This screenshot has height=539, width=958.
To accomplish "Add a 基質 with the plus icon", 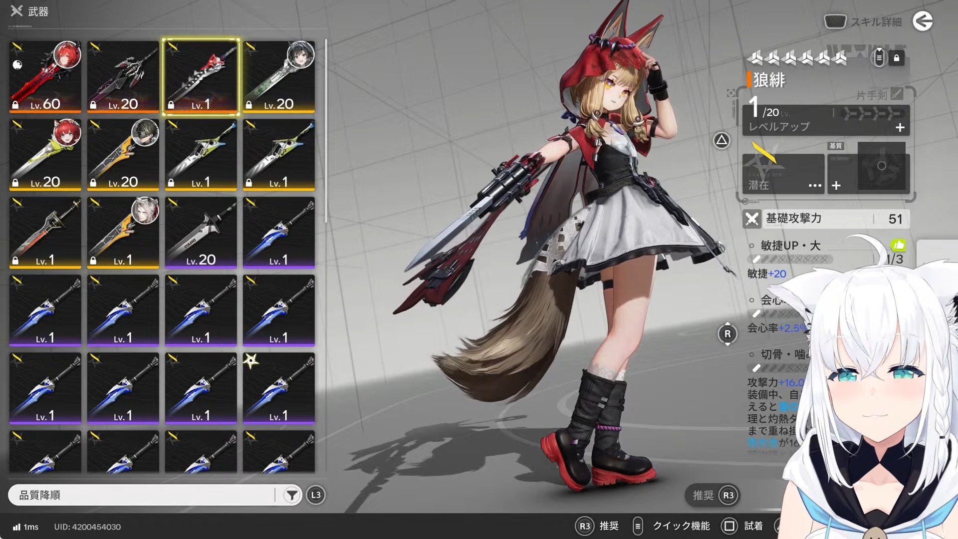I will (836, 186).
